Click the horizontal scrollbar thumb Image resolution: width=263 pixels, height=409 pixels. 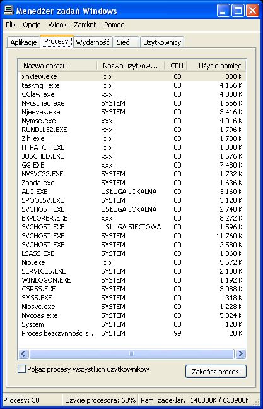pyautogui.click(x=132, y=354)
